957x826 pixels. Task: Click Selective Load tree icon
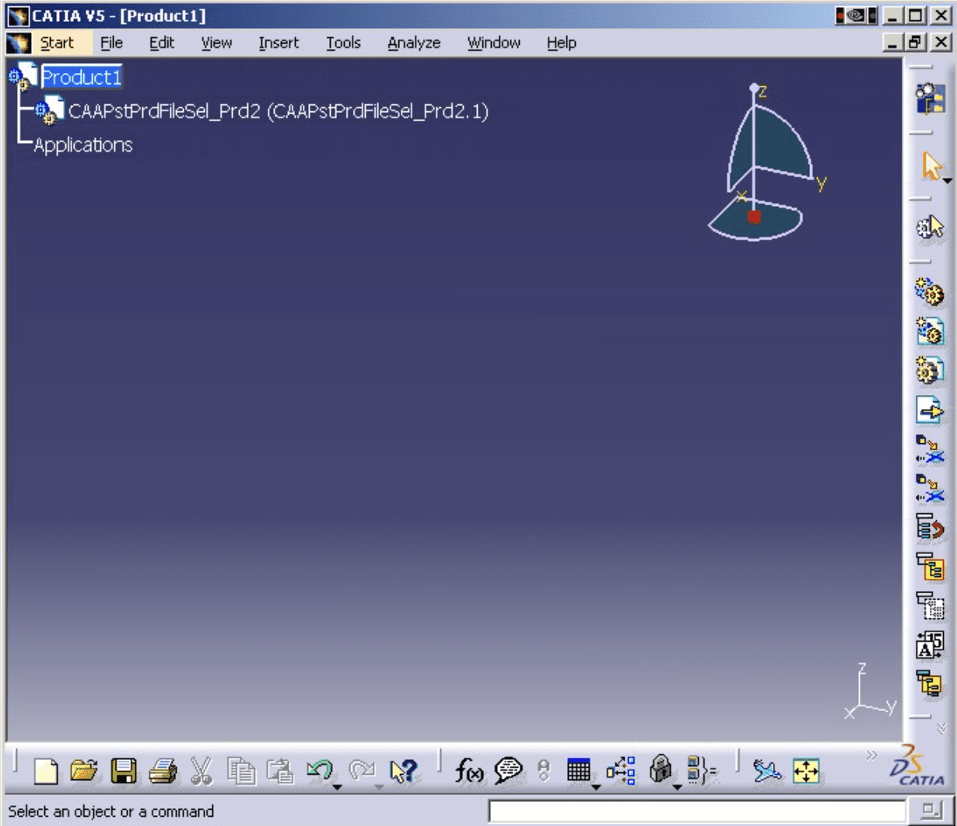pos(930,566)
